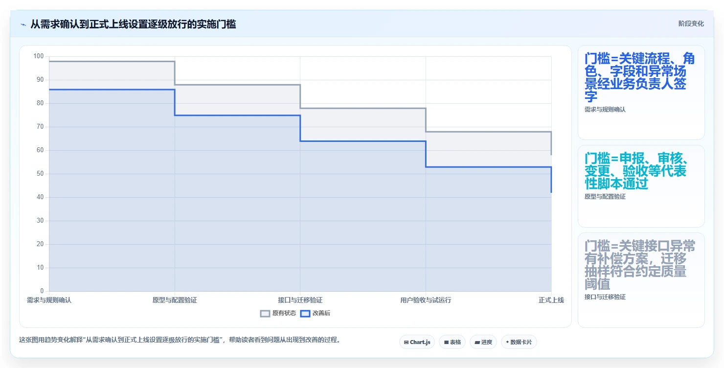
Task: Click the chart title 从需求确认到正式上线
Action: point(133,24)
